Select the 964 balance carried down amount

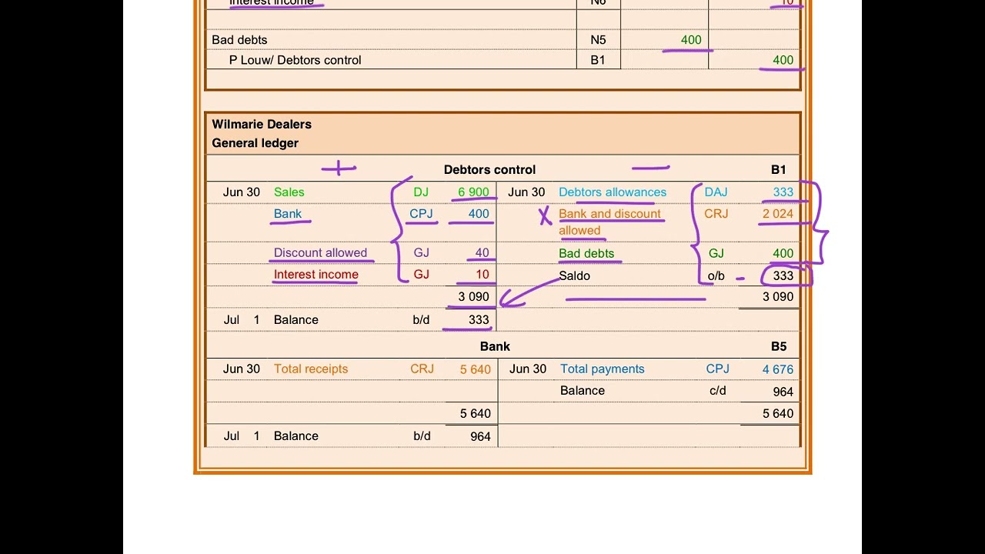point(783,392)
